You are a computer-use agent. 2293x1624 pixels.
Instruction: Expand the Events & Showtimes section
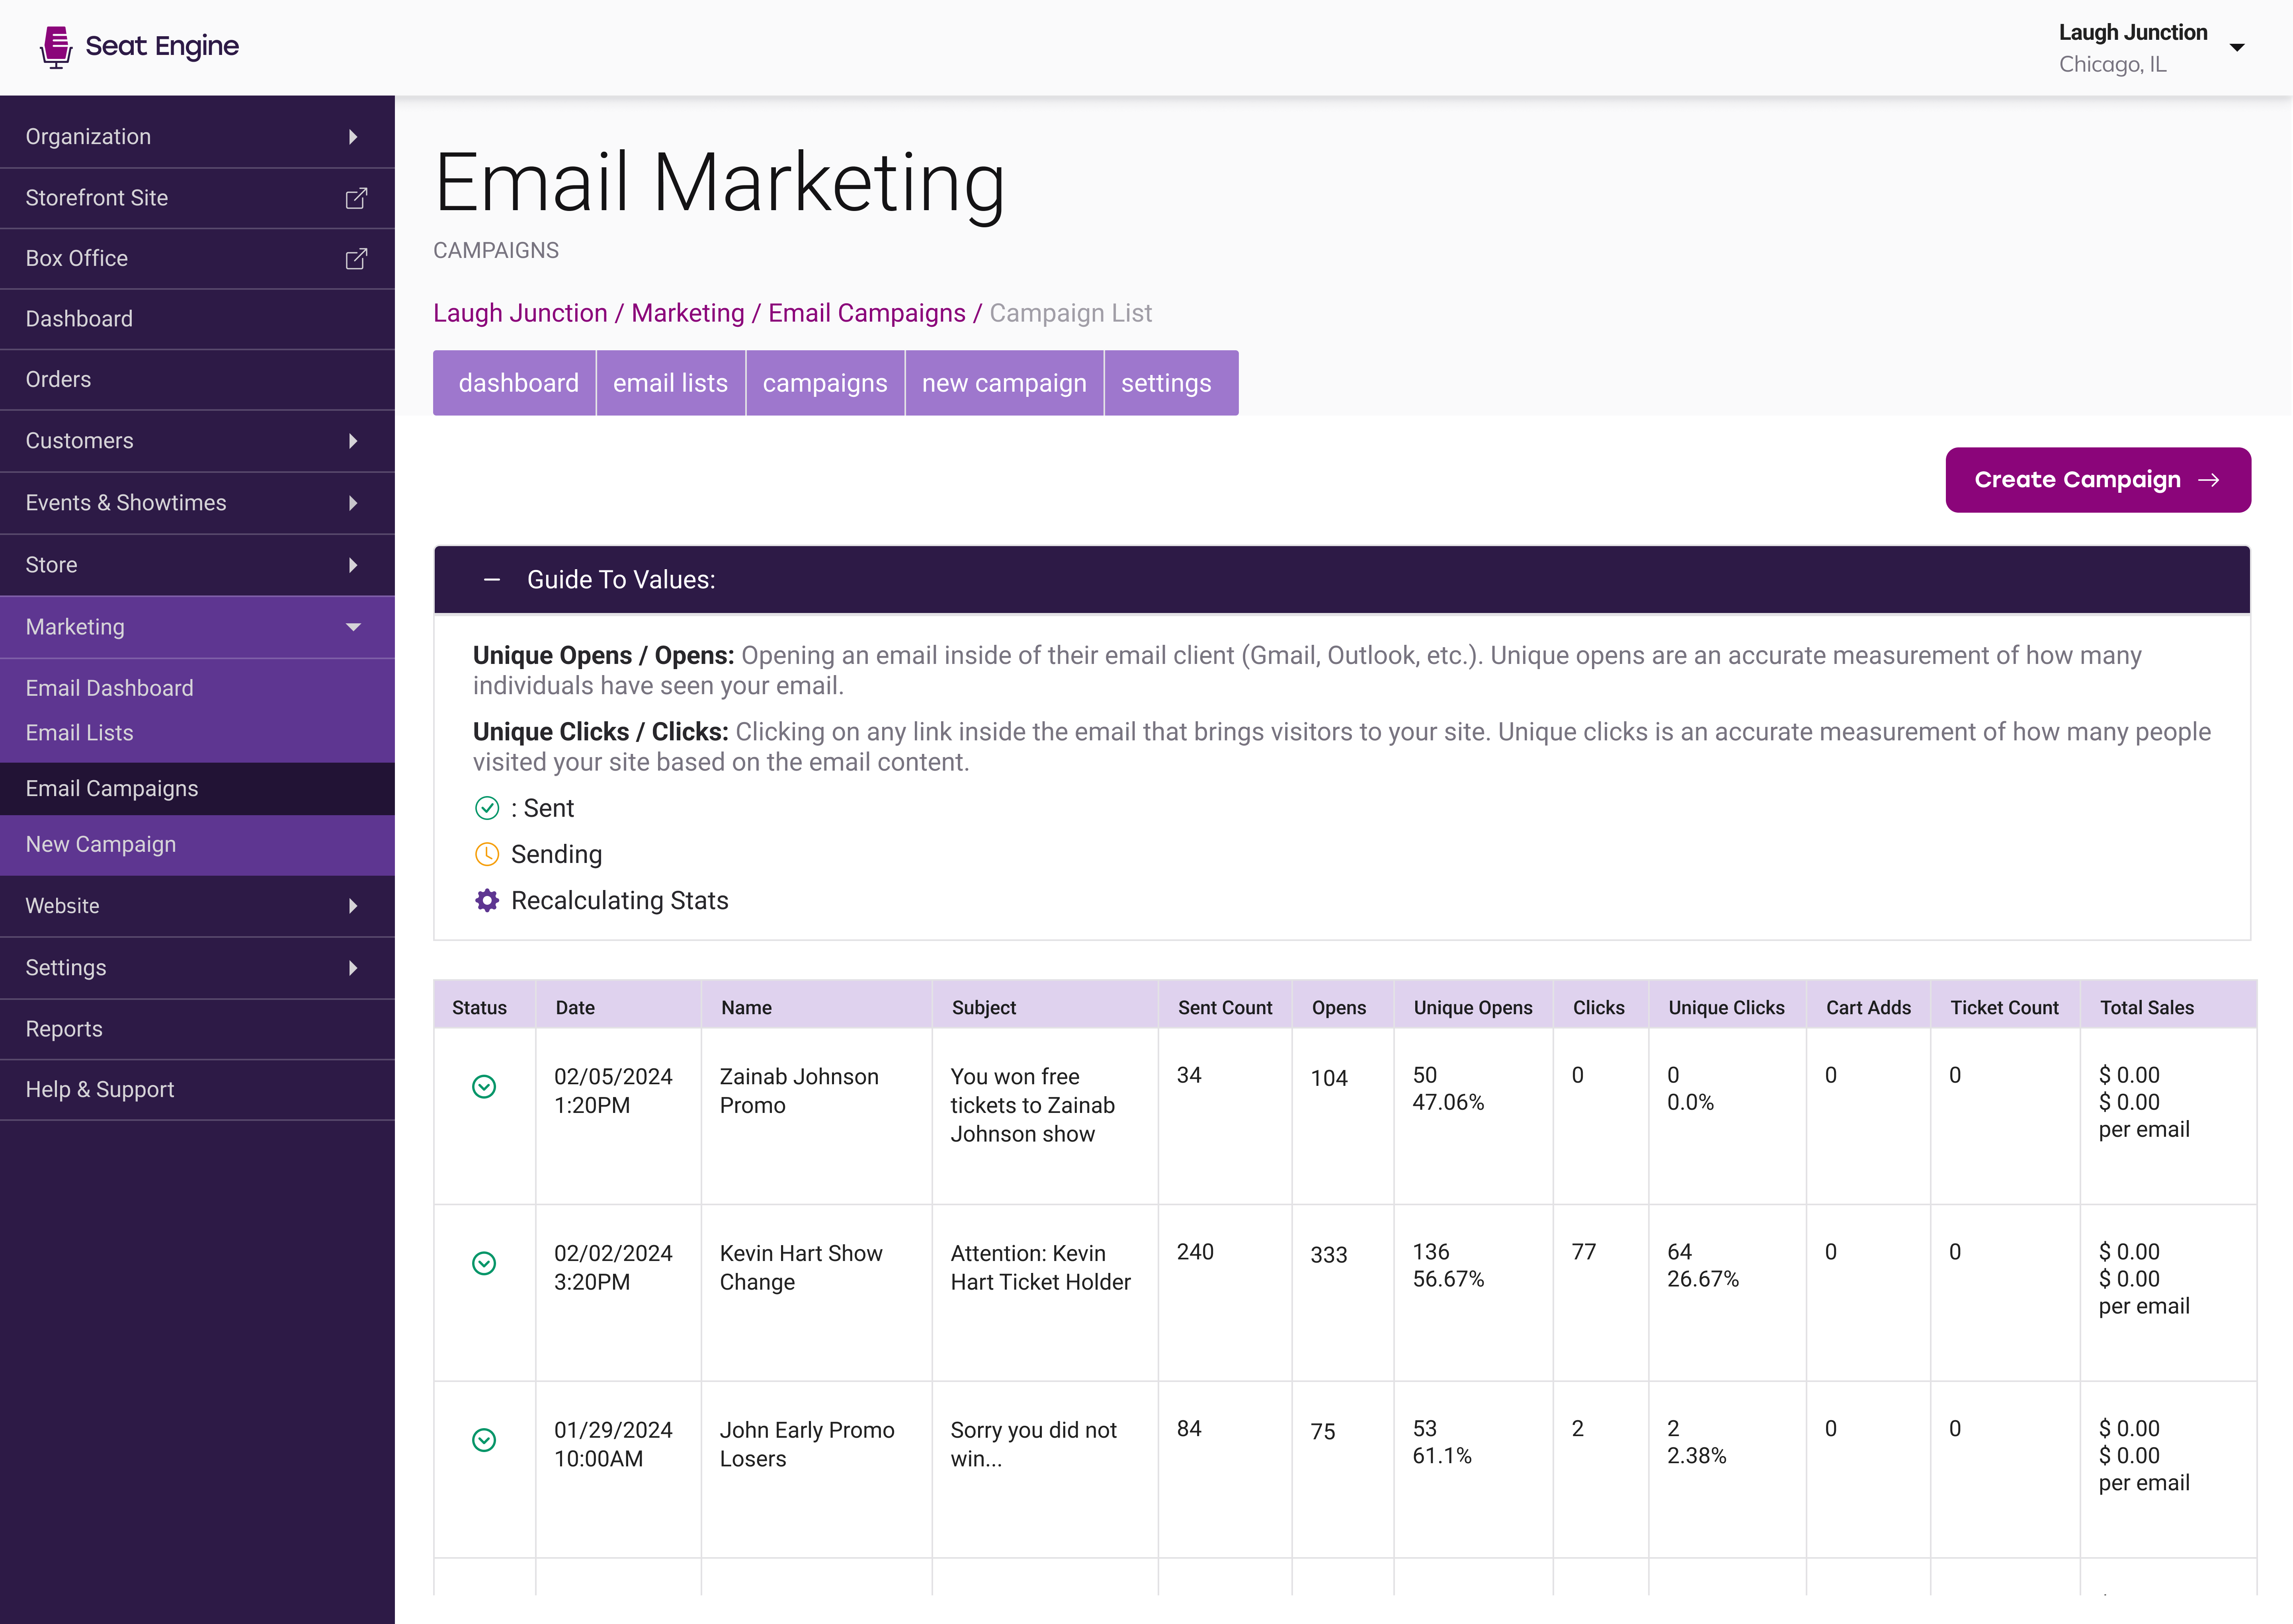coord(353,503)
